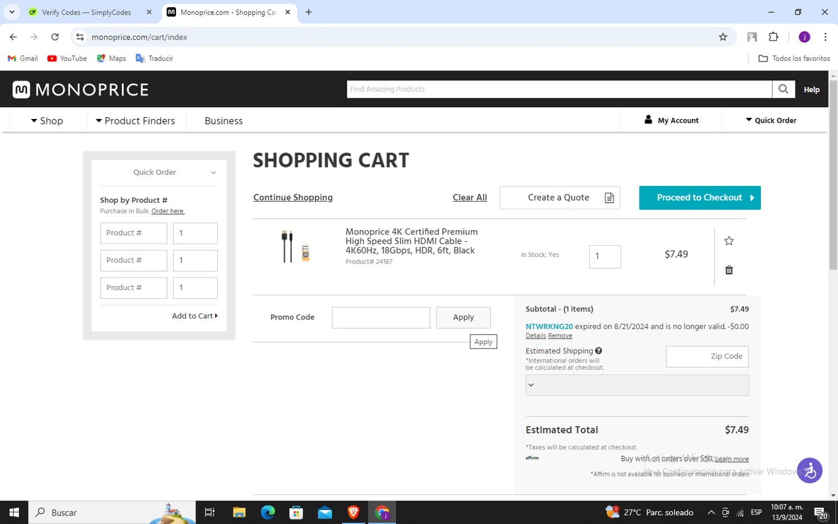
Task: Reload the page
Action: coord(55,37)
